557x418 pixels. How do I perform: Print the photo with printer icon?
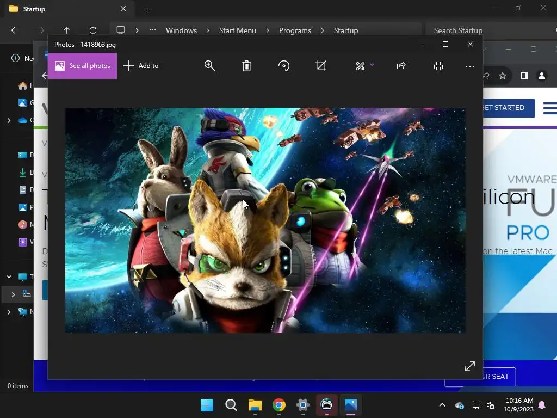point(438,66)
